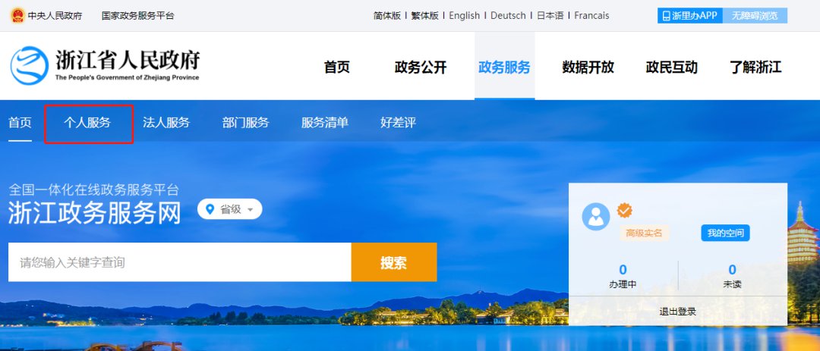Click the orange verified badge icon
820x351 pixels.
click(x=624, y=211)
